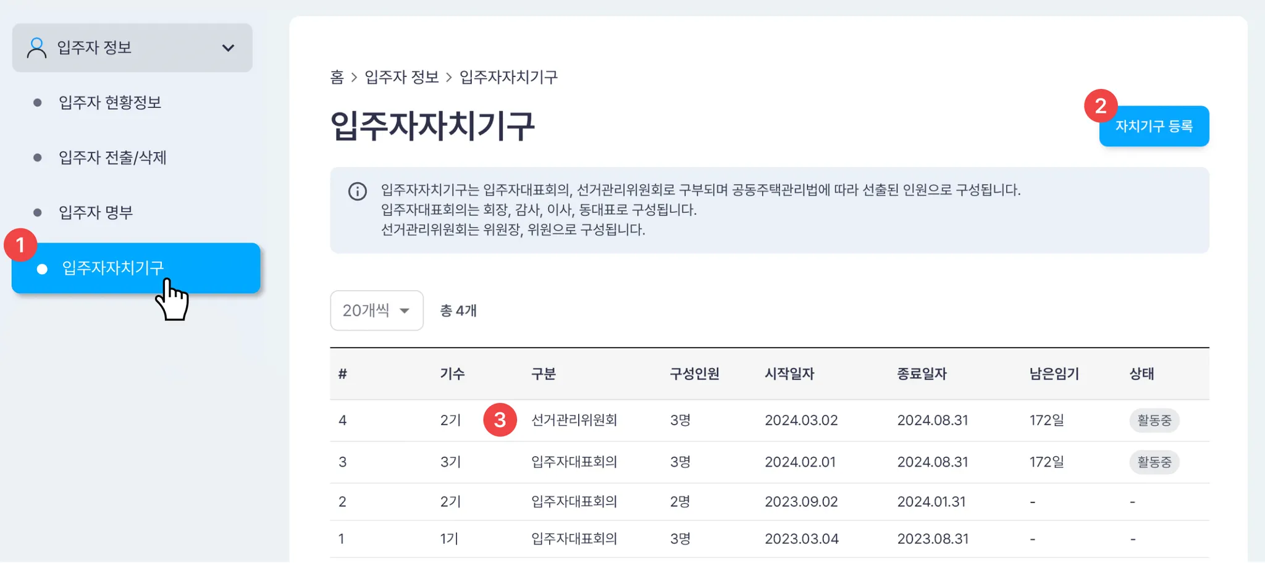Viewport: 1265px width, 563px height.
Task: Click the info circle icon in notice box
Action: (x=358, y=191)
